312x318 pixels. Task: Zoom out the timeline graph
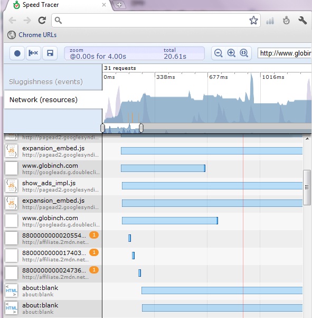click(x=219, y=53)
